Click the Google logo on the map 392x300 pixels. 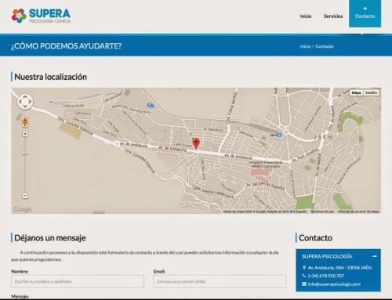pyautogui.click(x=23, y=209)
